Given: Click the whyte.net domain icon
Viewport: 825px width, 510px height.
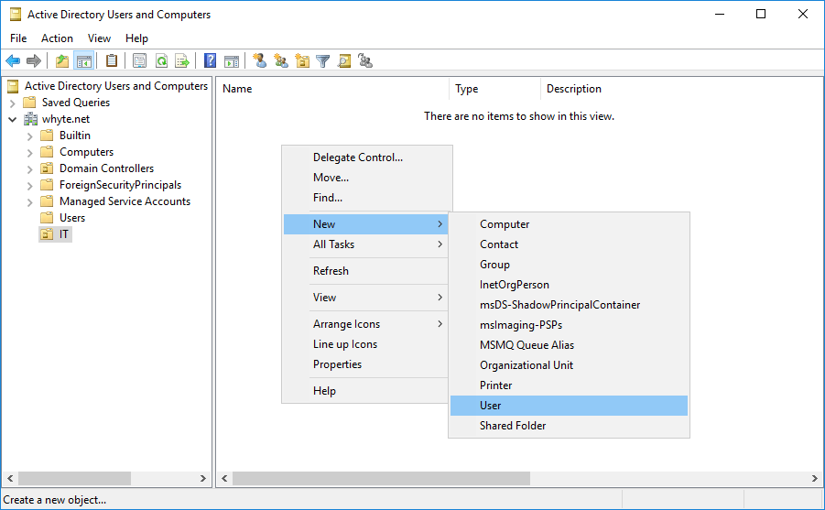Looking at the screenshot, I should (31, 119).
